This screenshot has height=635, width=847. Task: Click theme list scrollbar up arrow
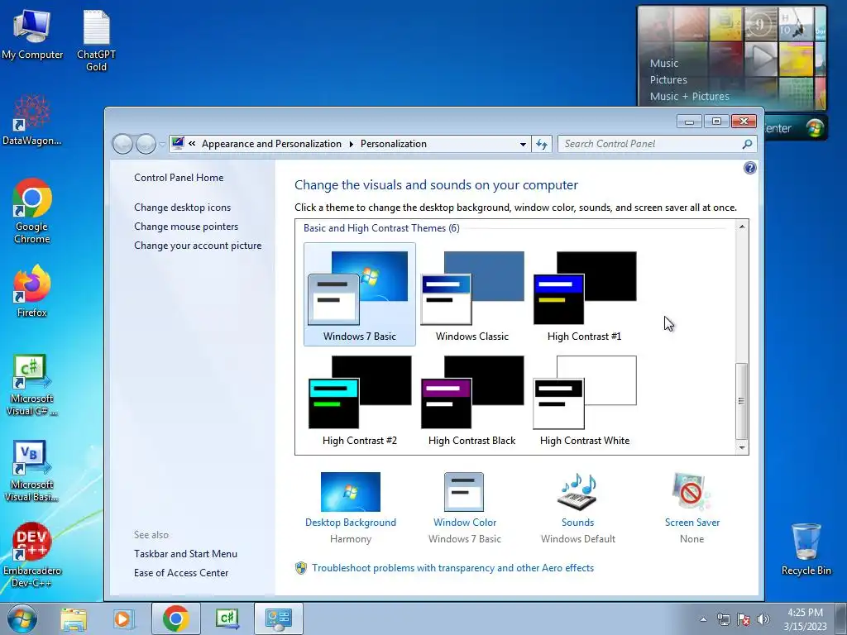tap(742, 227)
